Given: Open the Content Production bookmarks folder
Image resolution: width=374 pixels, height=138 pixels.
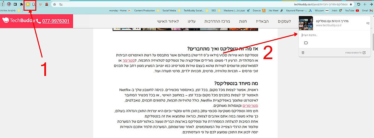Looking at the screenshot, I should pos(147,10).
